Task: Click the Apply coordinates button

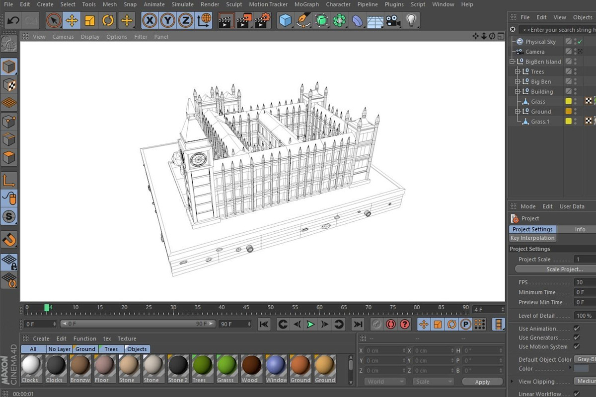Action: pyautogui.click(x=482, y=382)
